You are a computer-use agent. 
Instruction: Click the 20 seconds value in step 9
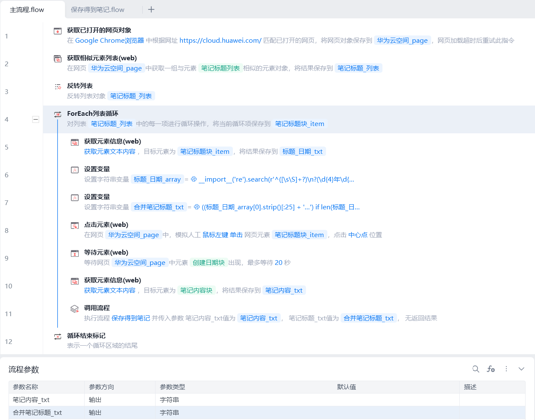pyautogui.click(x=279, y=262)
